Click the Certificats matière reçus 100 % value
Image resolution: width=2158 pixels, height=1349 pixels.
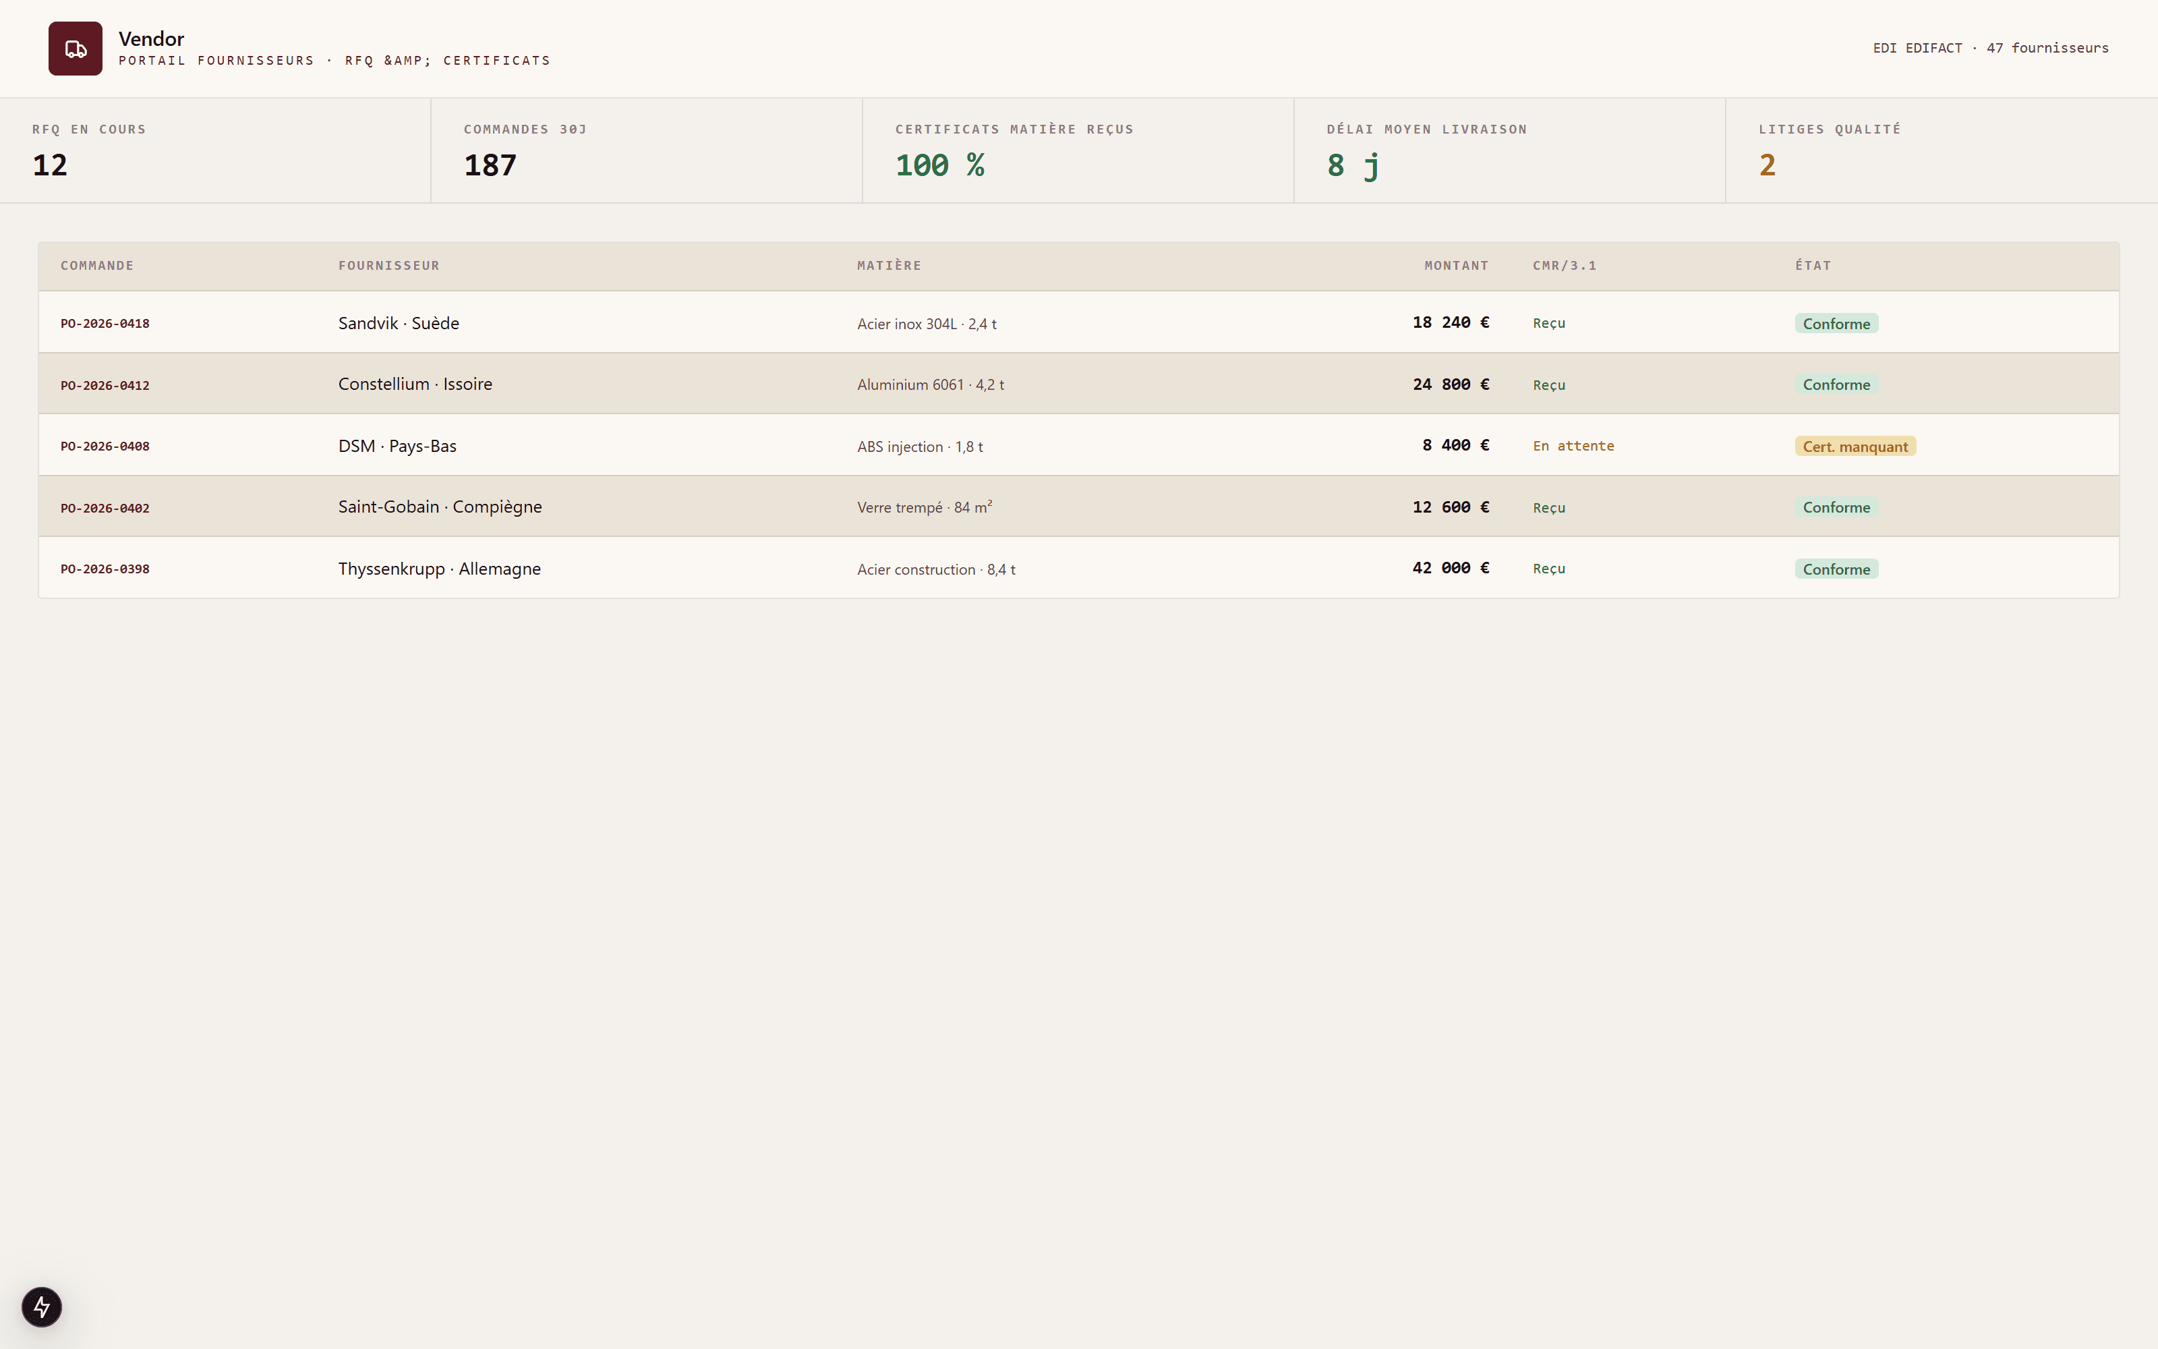[x=940, y=165]
